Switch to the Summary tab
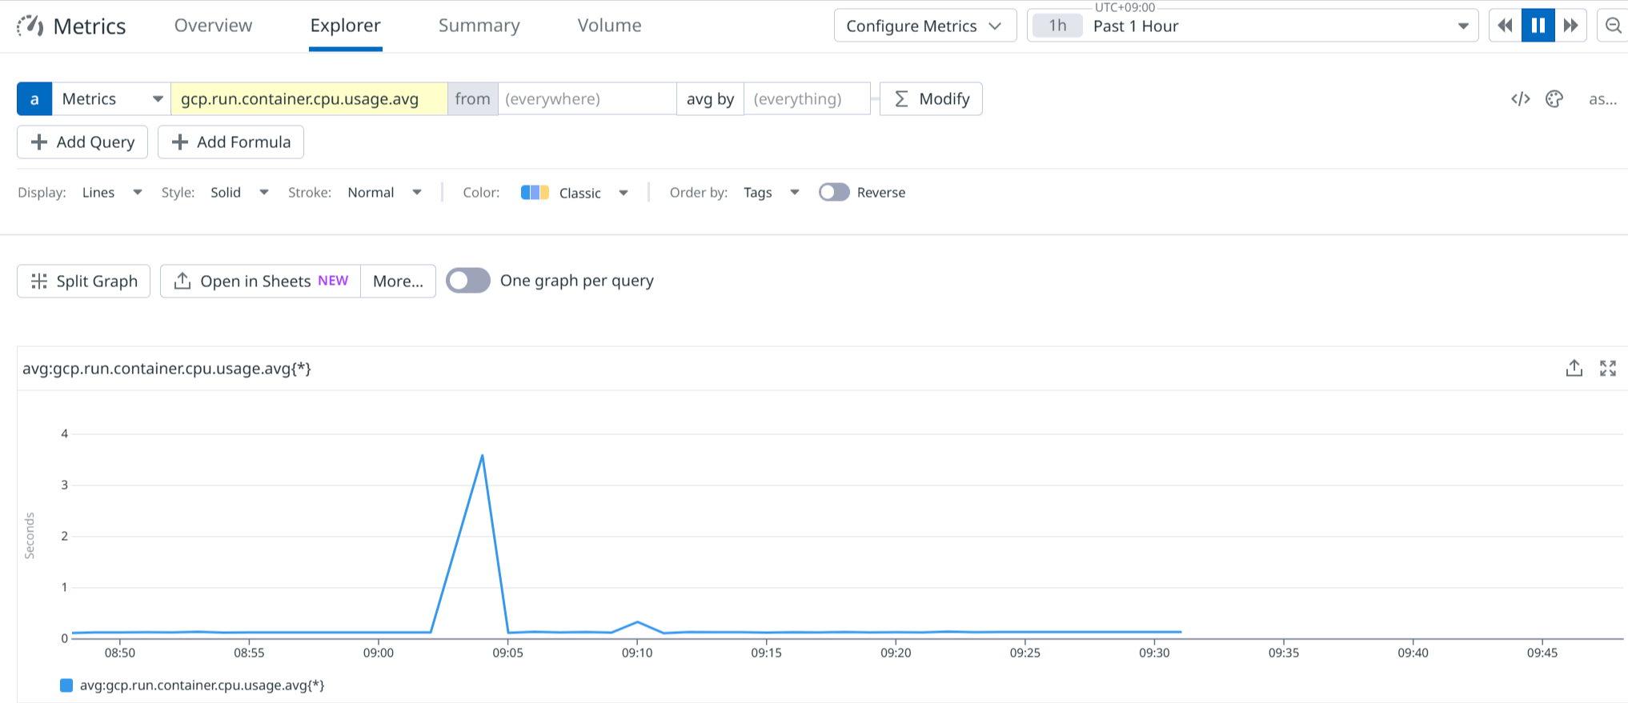The width and height of the screenshot is (1628, 703). (479, 26)
